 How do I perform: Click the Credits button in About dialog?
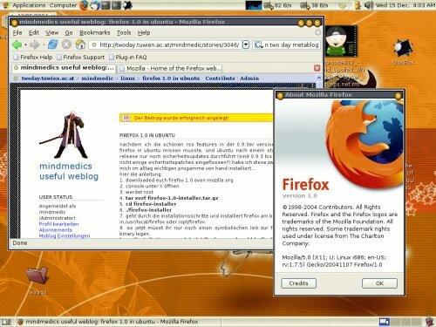(x=298, y=283)
